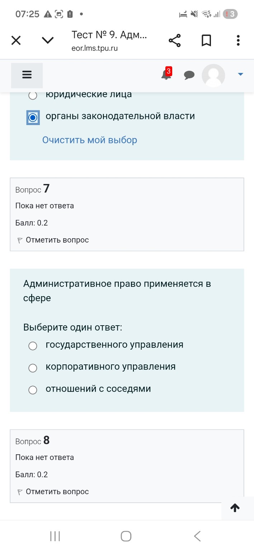Screen dimensions: 254x552
Task: Flag question 8 with 'Отметить вопрос'
Action: click(53, 491)
